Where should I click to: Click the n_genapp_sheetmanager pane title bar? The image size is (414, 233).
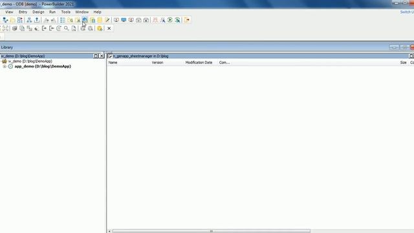click(260, 56)
